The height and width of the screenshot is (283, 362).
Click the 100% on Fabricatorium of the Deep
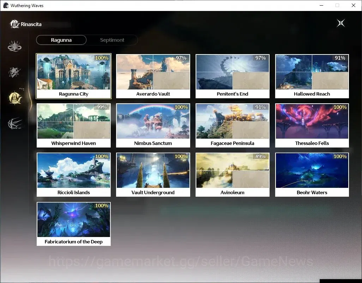(102, 206)
